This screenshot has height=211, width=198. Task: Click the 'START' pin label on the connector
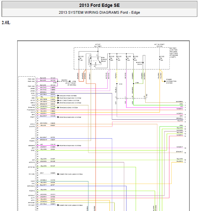point(32,117)
